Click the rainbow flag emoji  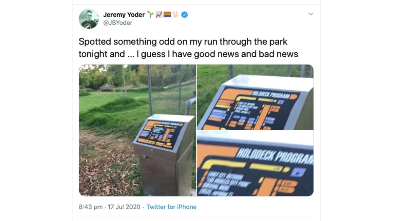point(167,15)
